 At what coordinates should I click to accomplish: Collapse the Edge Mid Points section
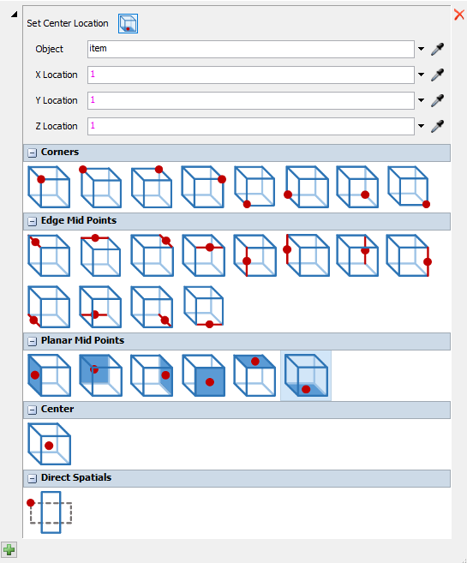32,221
